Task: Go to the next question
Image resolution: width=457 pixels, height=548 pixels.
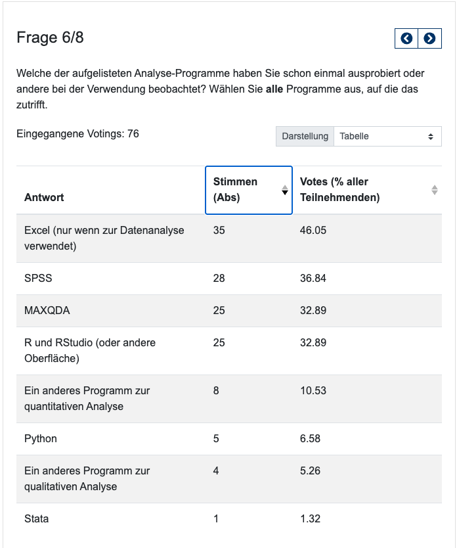Action: coord(429,38)
